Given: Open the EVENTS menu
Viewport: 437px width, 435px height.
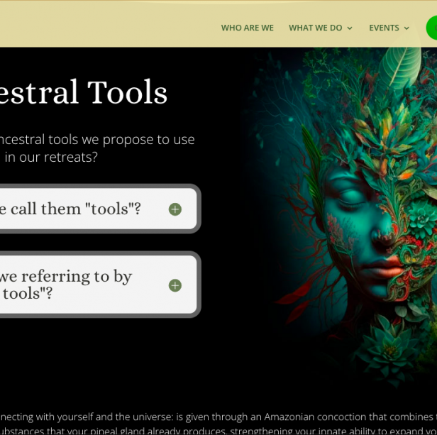Looking at the screenshot, I should (384, 28).
